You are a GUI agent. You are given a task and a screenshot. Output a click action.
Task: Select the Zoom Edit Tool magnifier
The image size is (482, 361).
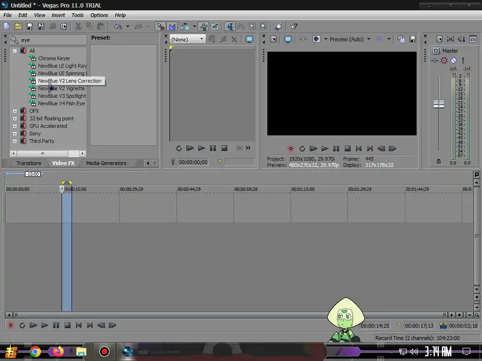(x=263, y=26)
